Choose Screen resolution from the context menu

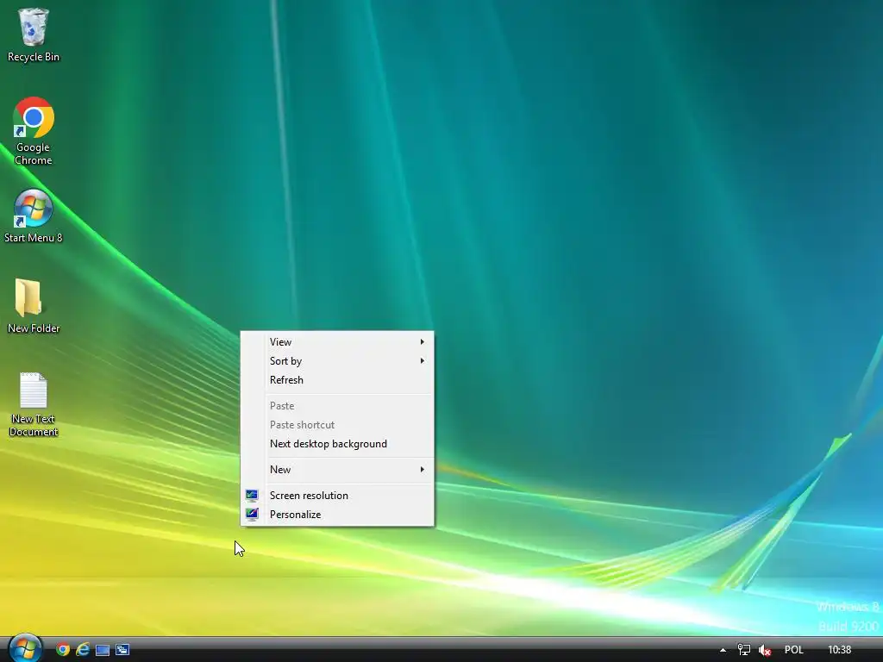point(337,496)
